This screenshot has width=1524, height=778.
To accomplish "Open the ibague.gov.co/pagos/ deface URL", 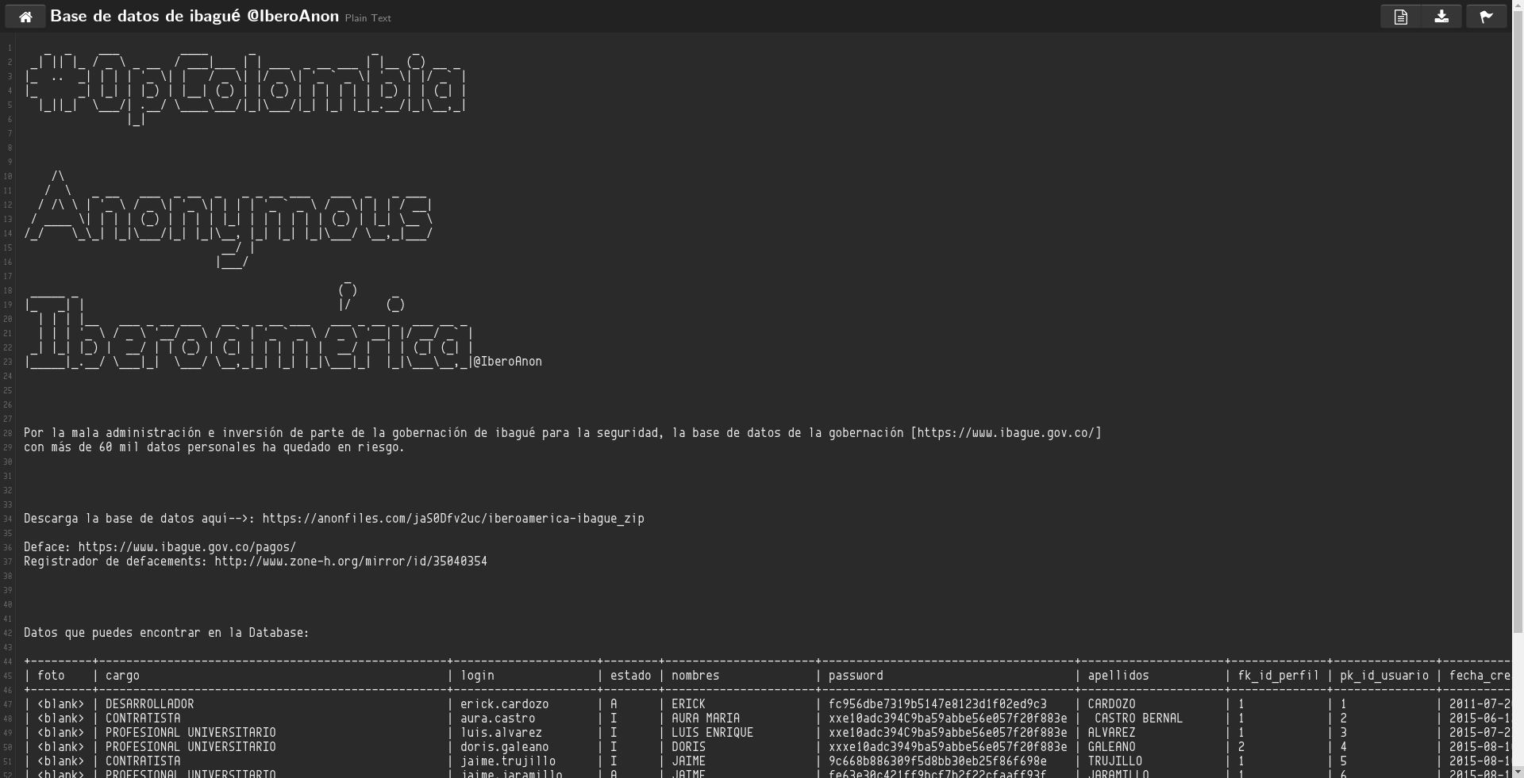I will coord(187,547).
